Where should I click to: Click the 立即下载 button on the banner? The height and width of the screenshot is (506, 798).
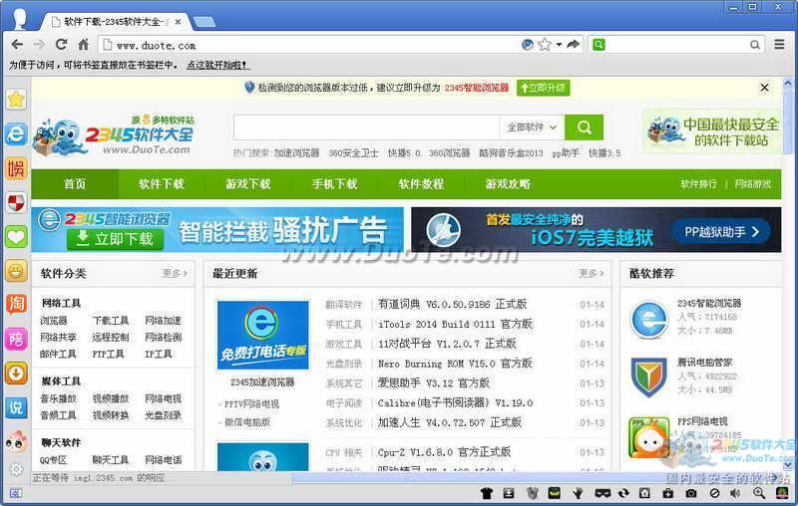click(115, 239)
